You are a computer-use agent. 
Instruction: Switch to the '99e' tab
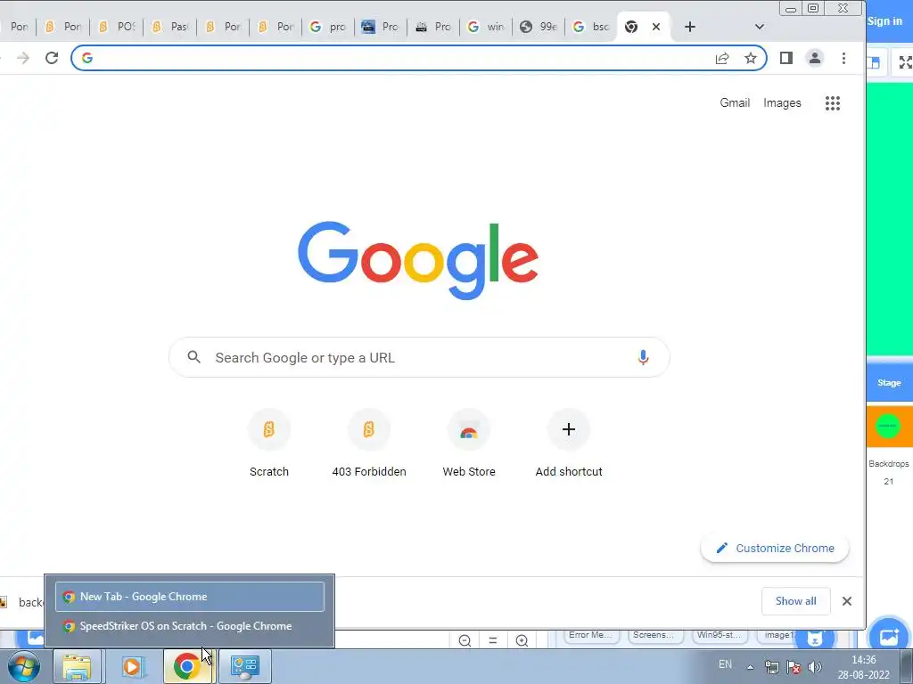point(539,27)
